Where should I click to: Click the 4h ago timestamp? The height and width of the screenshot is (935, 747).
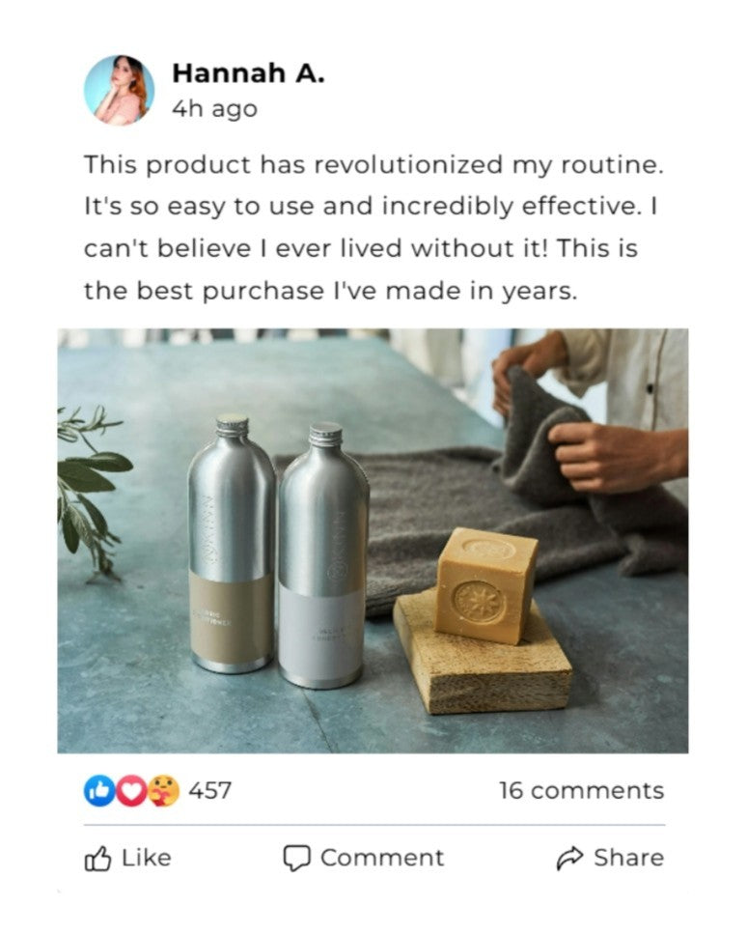tap(214, 109)
